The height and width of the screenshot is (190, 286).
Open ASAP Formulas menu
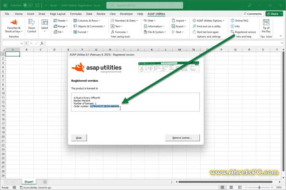click(x=120, y=32)
